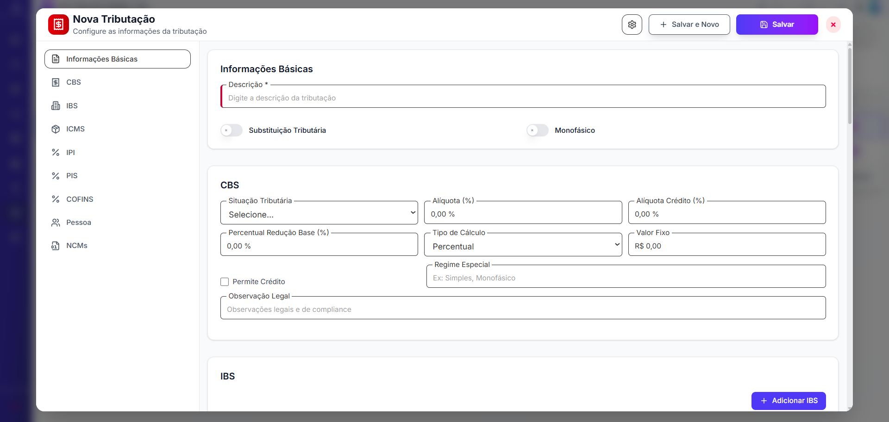Click the floppy disk icon in Salvar

coord(764,25)
